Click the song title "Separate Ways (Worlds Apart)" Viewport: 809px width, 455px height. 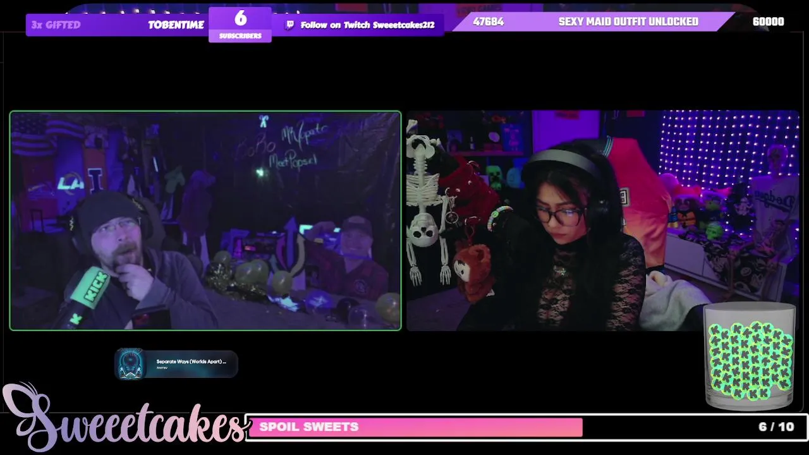[x=191, y=361]
